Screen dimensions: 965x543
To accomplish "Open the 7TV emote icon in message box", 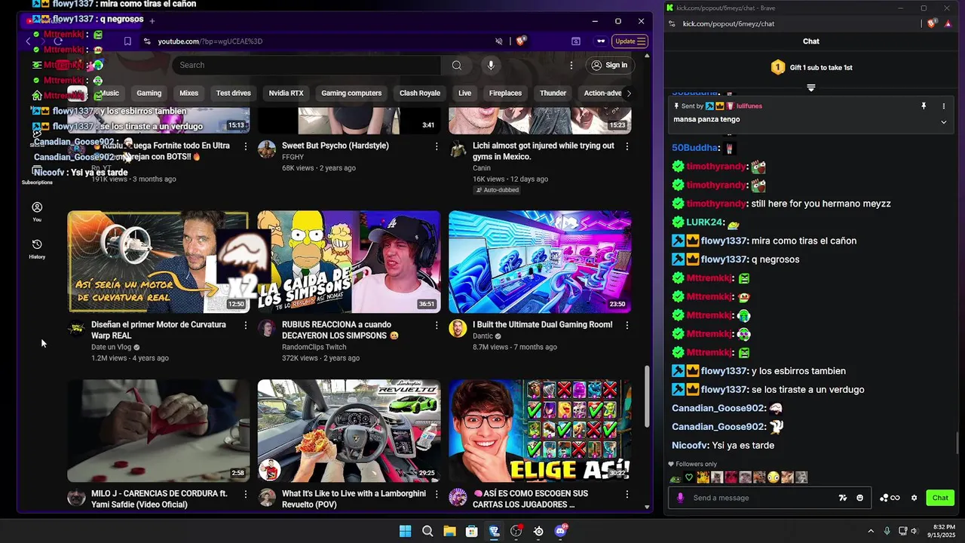I will (843, 498).
